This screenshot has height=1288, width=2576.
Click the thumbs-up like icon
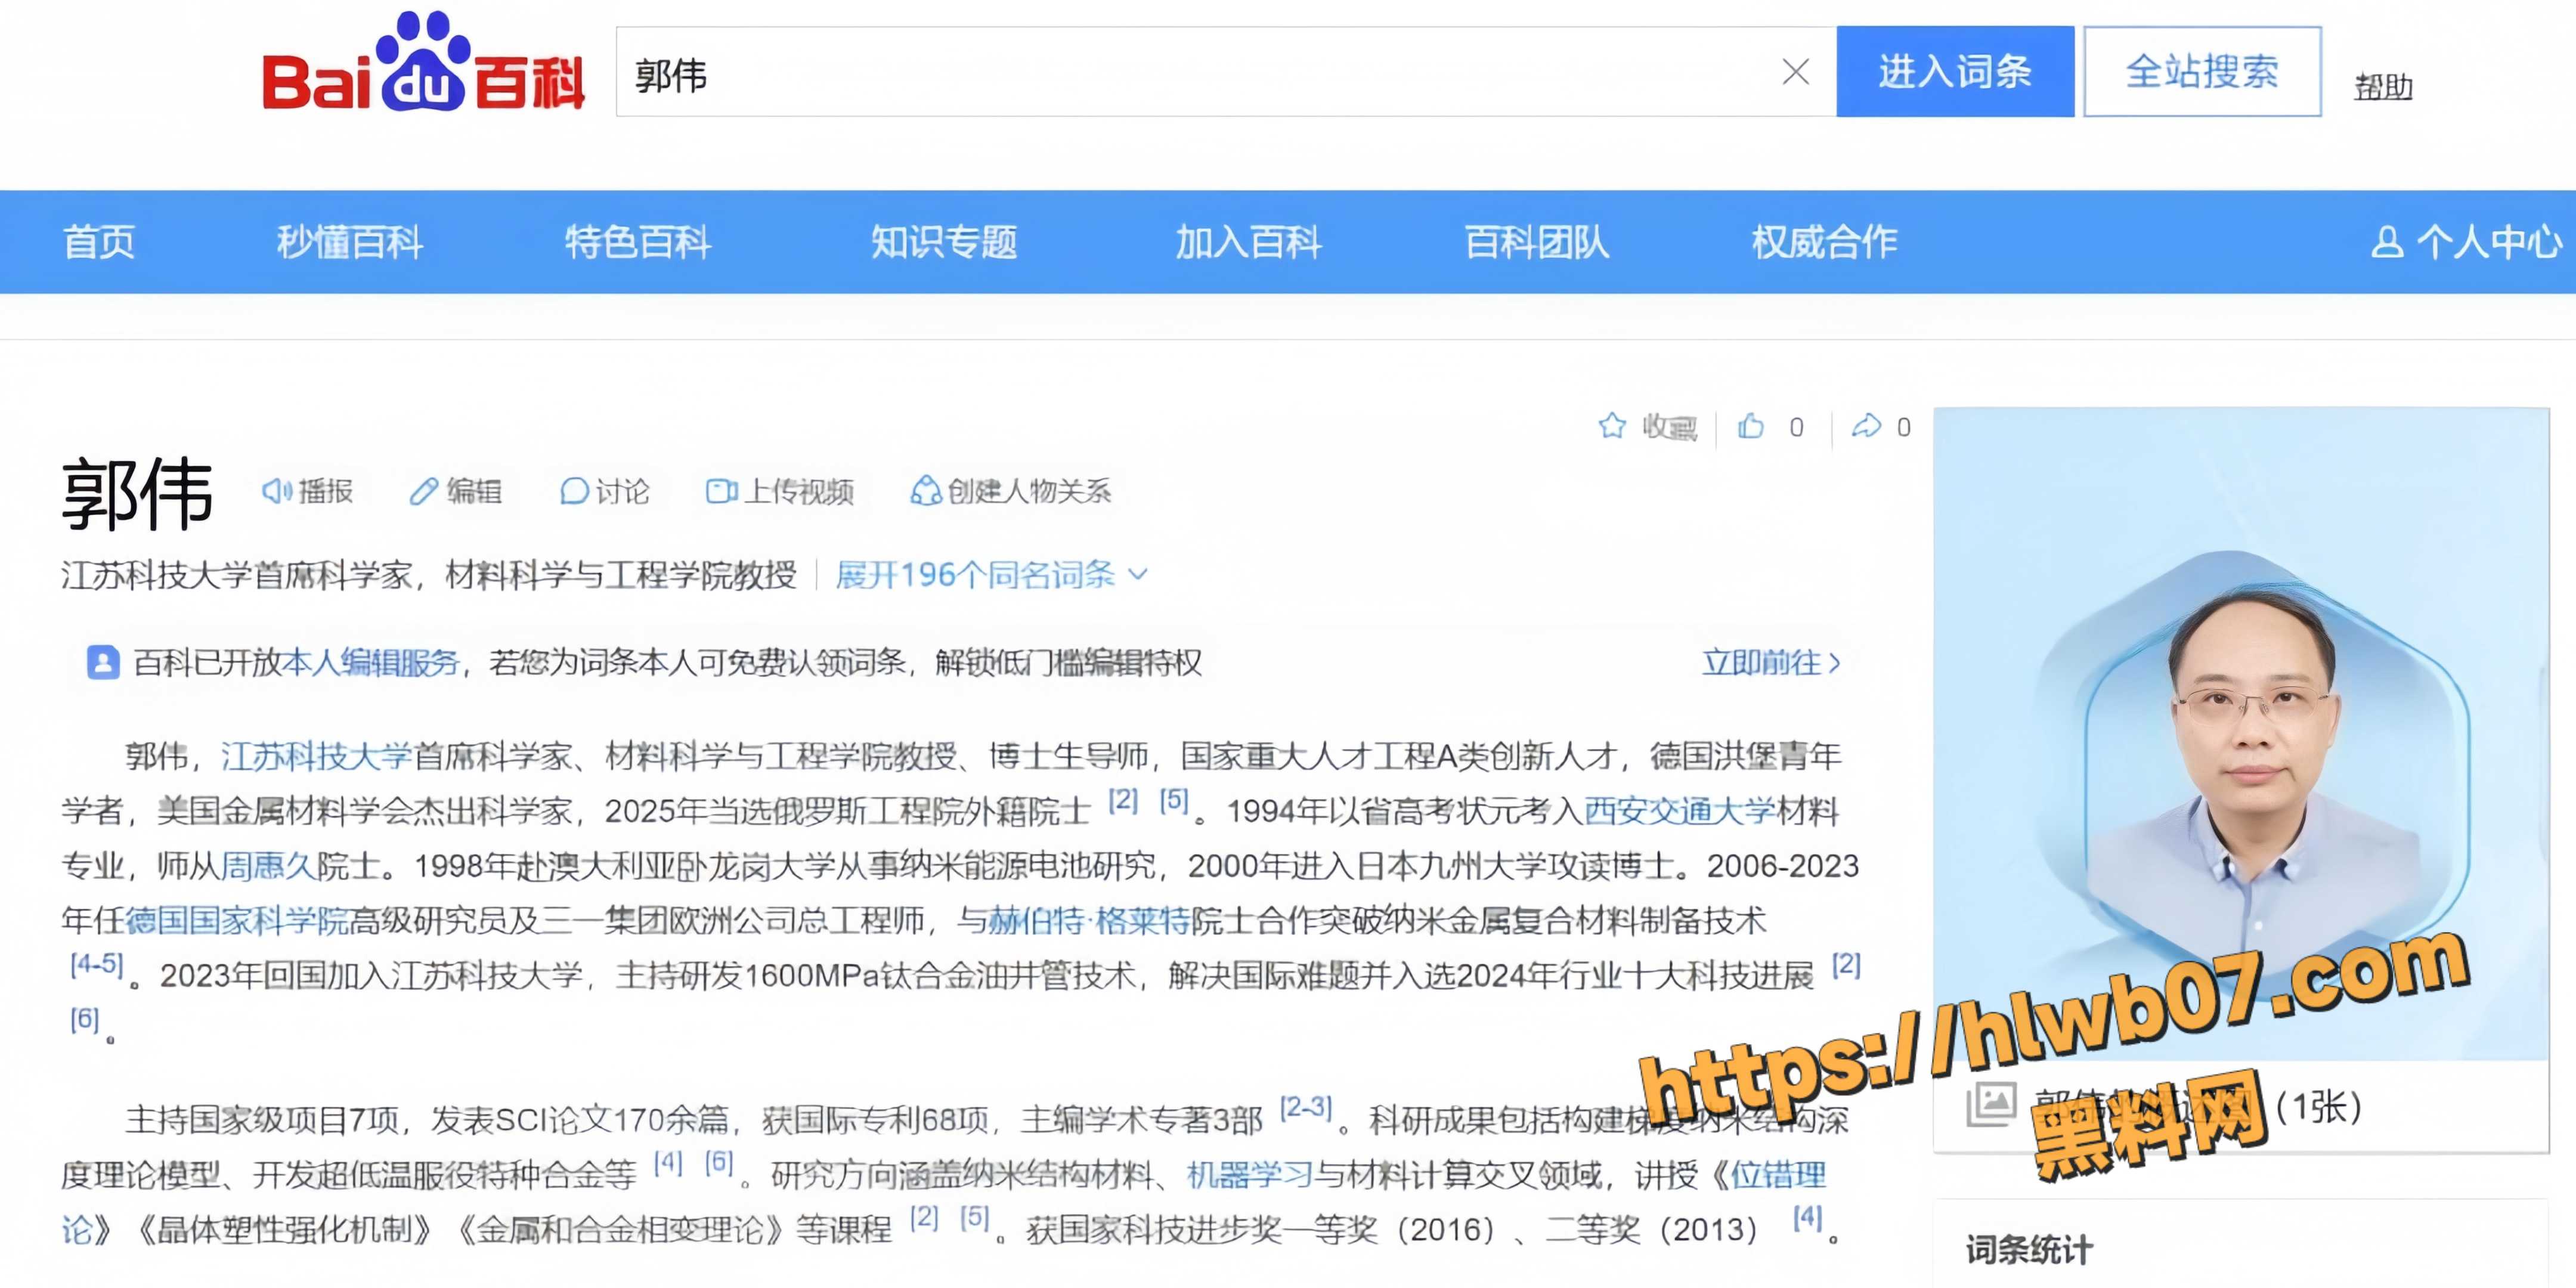pos(1751,427)
